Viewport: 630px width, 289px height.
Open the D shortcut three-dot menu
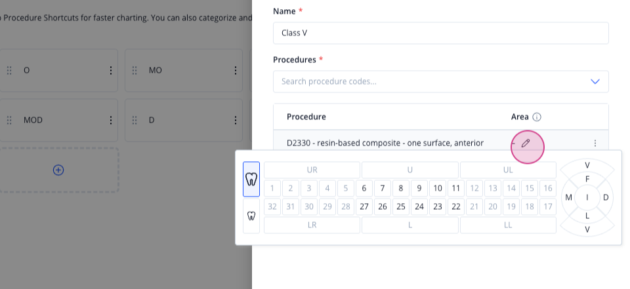coord(236,120)
